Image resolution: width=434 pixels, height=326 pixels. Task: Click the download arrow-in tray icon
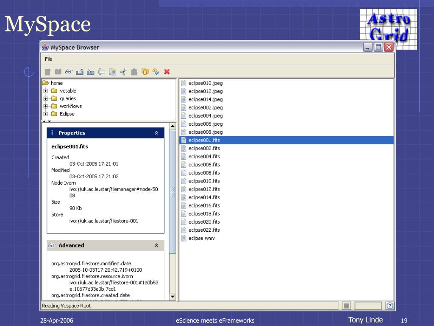tap(91, 72)
